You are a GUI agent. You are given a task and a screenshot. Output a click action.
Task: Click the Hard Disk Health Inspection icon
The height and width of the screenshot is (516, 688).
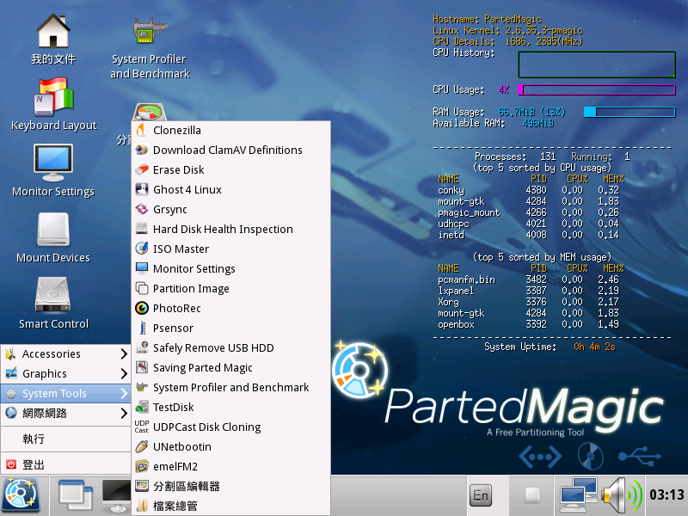(141, 229)
